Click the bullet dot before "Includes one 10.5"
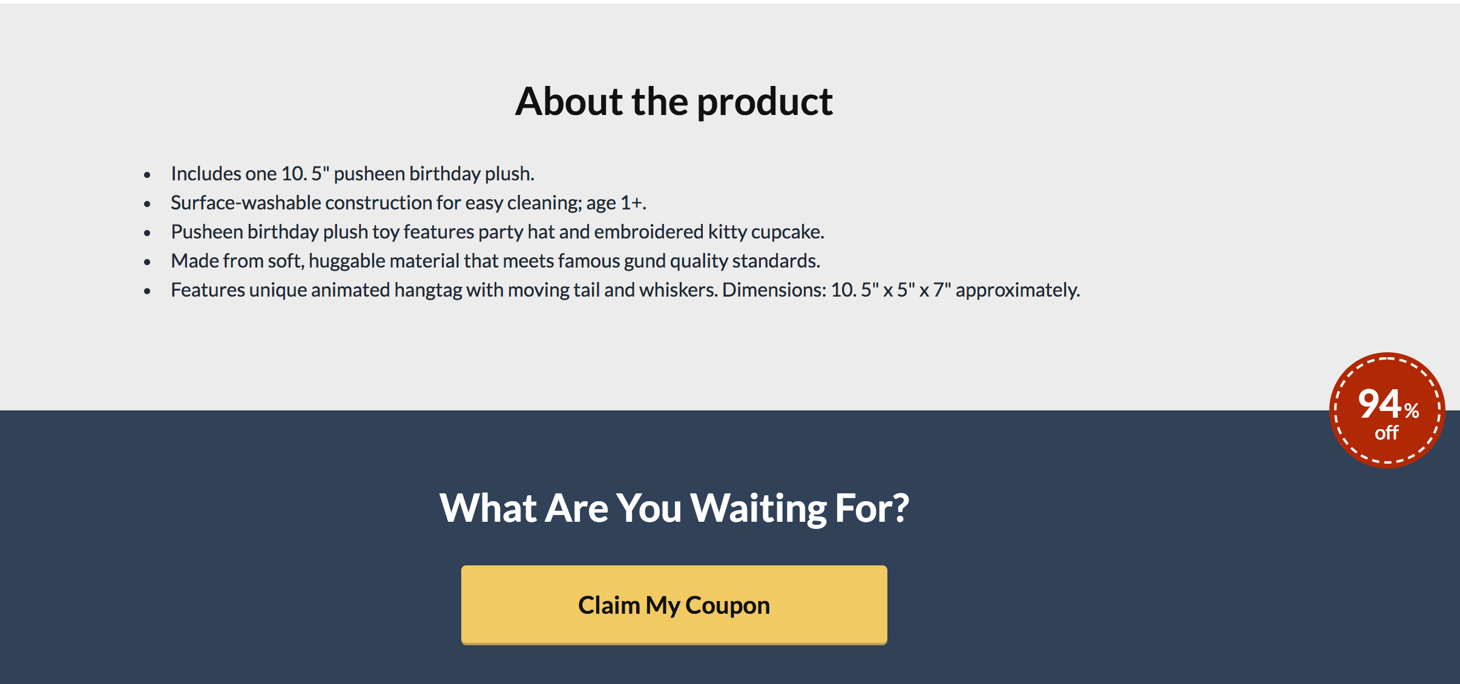1460x684 pixels. 147,176
